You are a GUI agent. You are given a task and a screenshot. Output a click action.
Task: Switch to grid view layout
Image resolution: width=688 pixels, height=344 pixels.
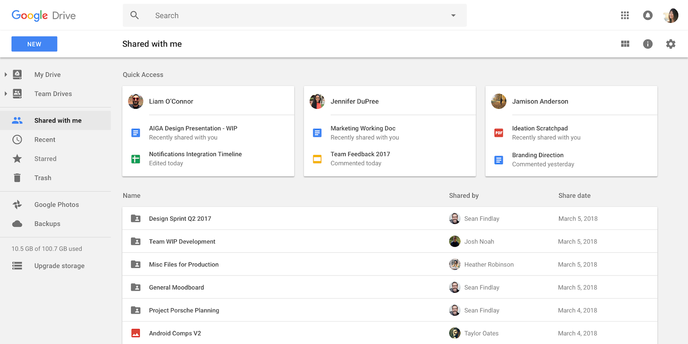tap(625, 44)
